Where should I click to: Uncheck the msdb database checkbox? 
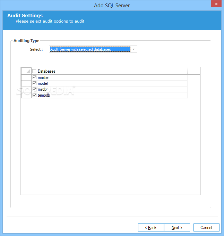(x=34, y=89)
